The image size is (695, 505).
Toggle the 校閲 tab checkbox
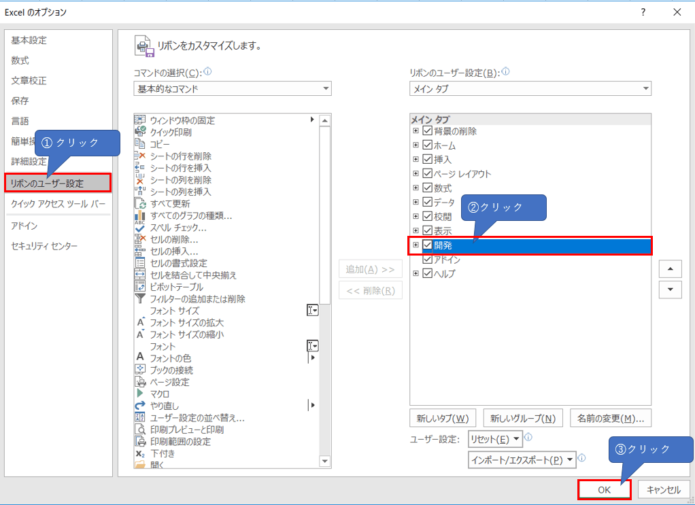(427, 216)
